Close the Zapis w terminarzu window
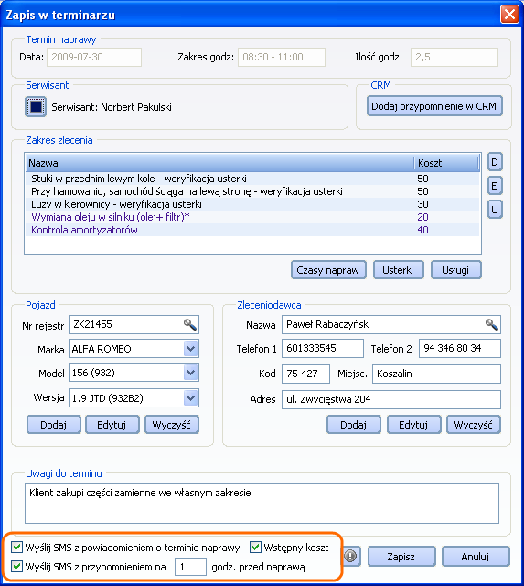The width and height of the screenshot is (524, 586). 509,15
